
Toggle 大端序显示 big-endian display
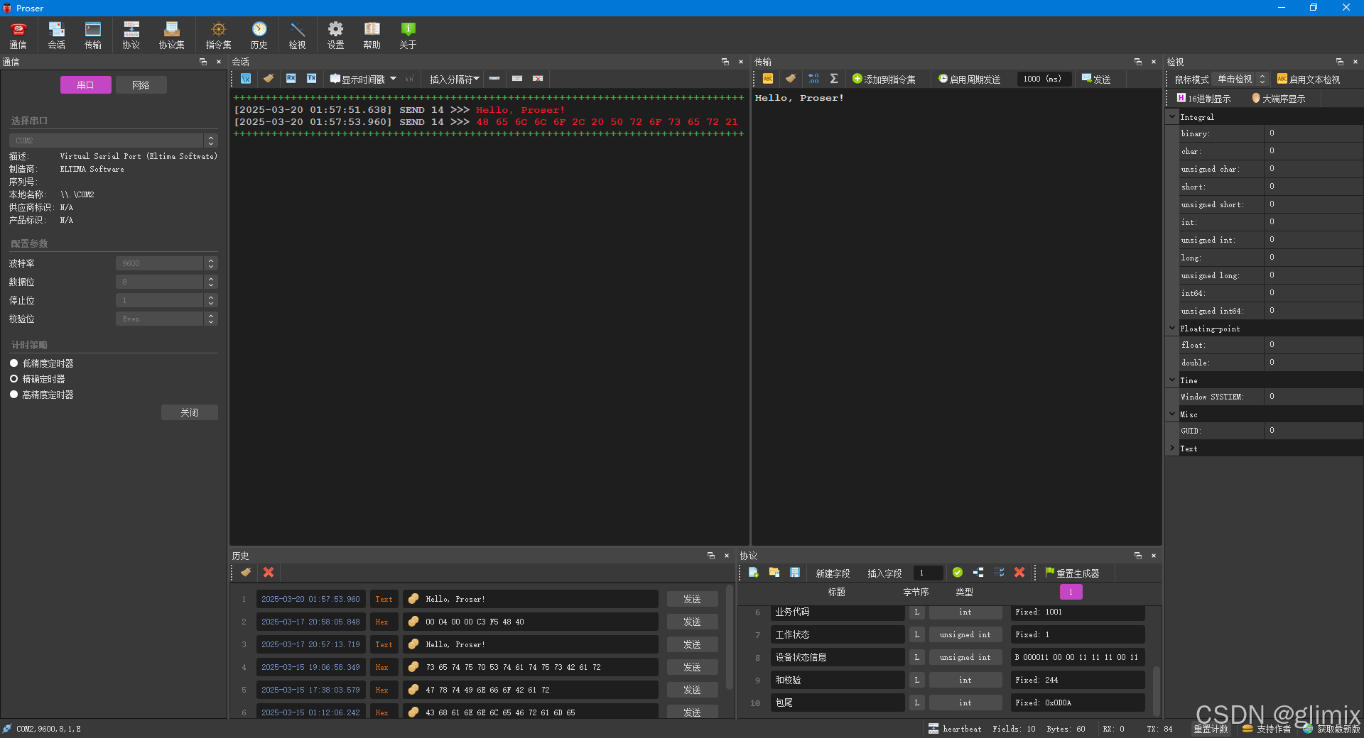click(1279, 99)
